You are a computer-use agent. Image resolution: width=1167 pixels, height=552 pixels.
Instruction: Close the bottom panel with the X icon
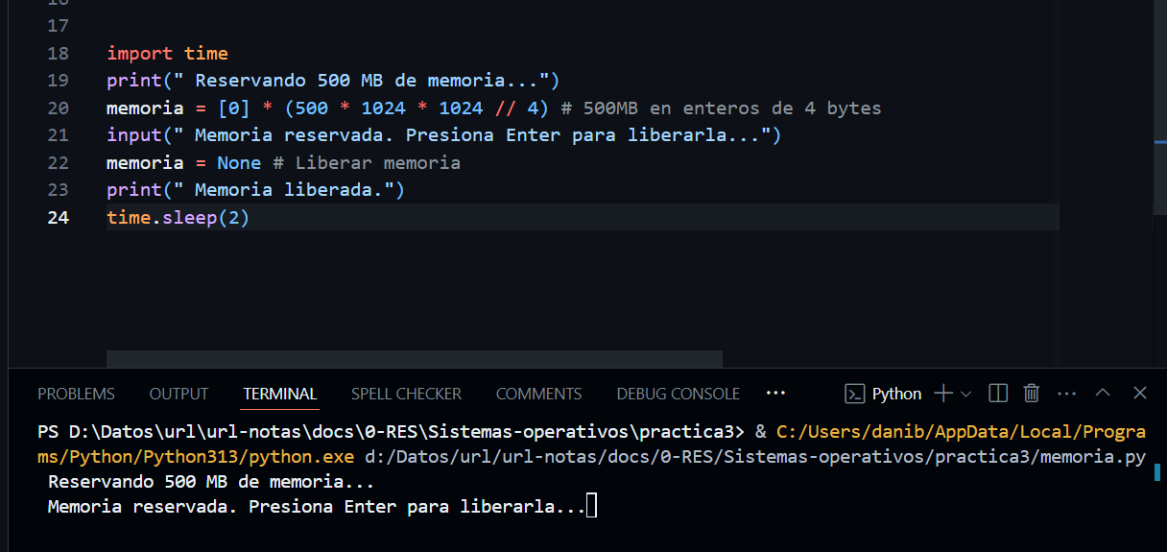[x=1139, y=394]
